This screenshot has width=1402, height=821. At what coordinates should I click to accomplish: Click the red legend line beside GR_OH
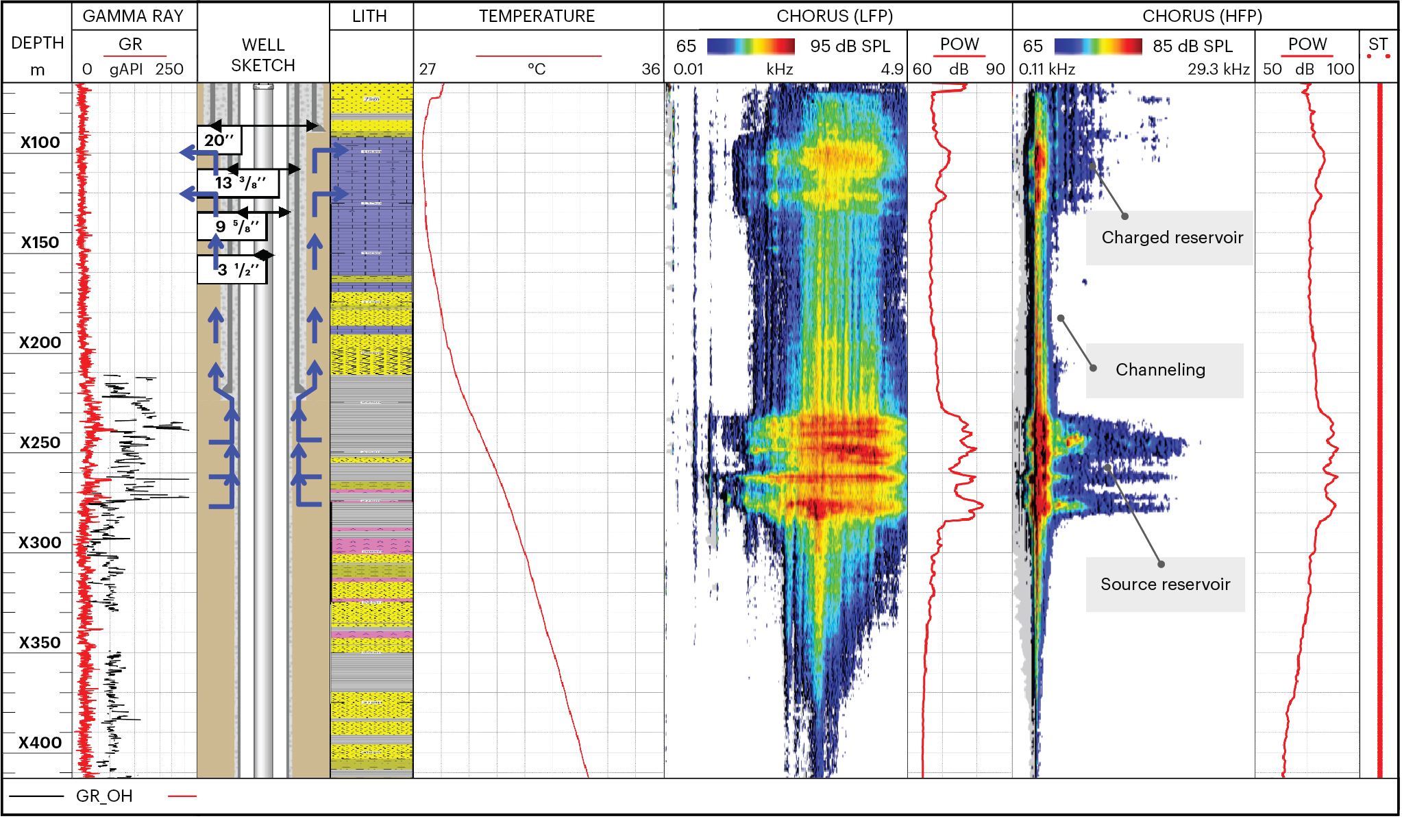tap(182, 796)
